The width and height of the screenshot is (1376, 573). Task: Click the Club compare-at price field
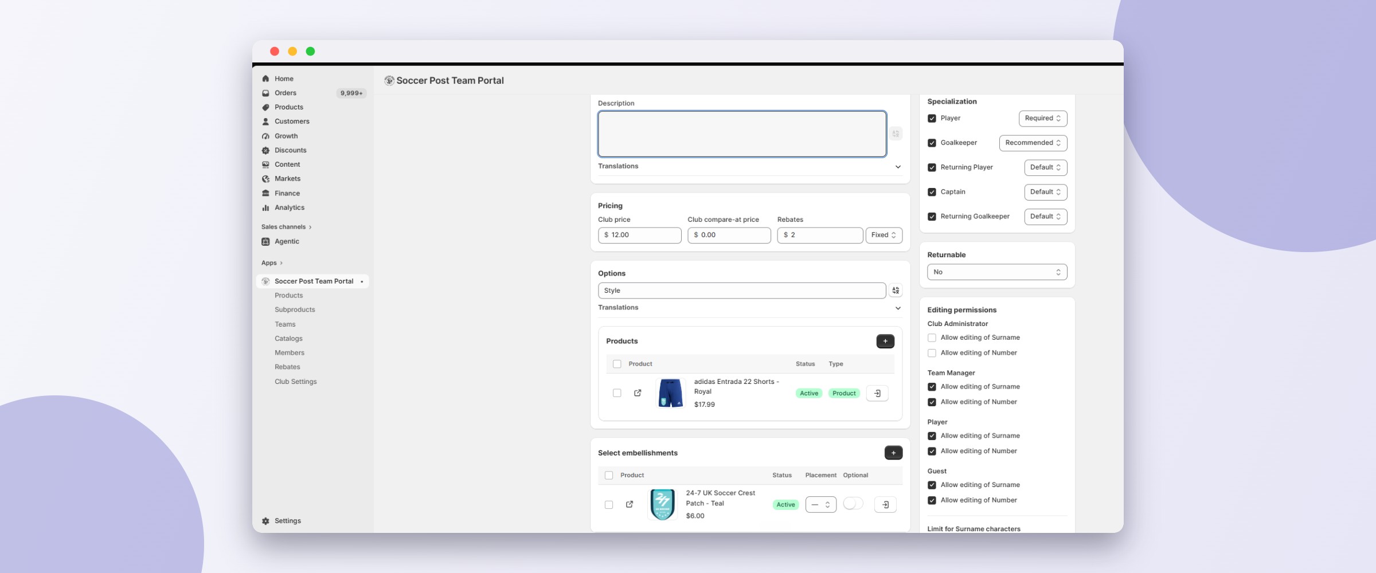click(x=729, y=236)
